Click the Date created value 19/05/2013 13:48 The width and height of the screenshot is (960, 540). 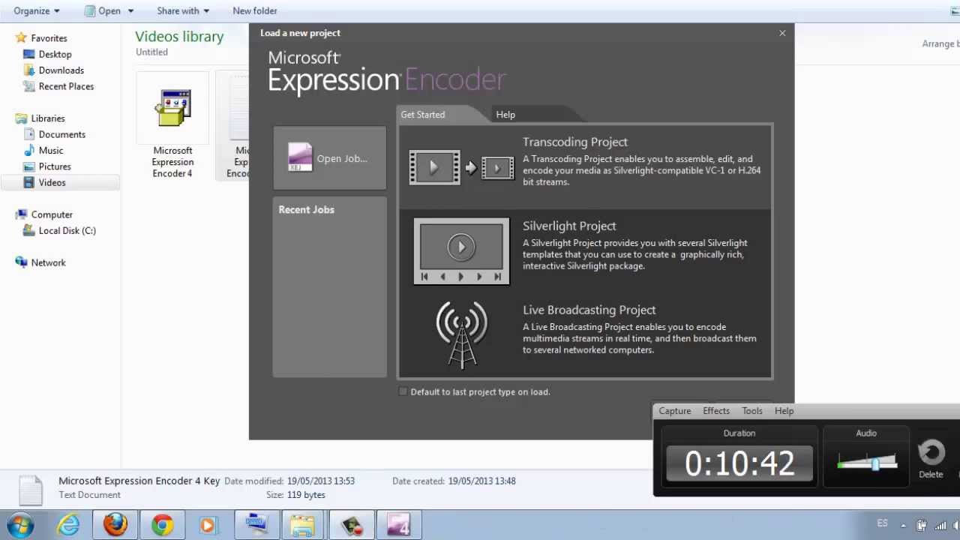(481, 481)
